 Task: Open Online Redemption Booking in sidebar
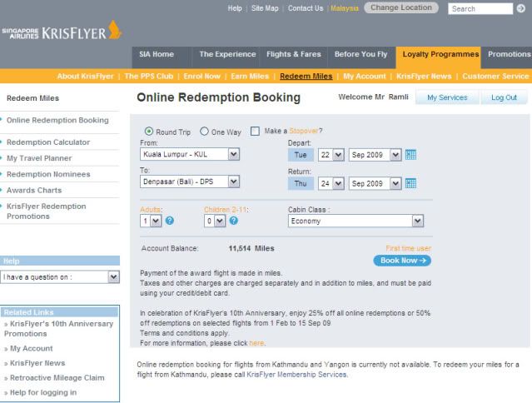[x=57, y=121]
